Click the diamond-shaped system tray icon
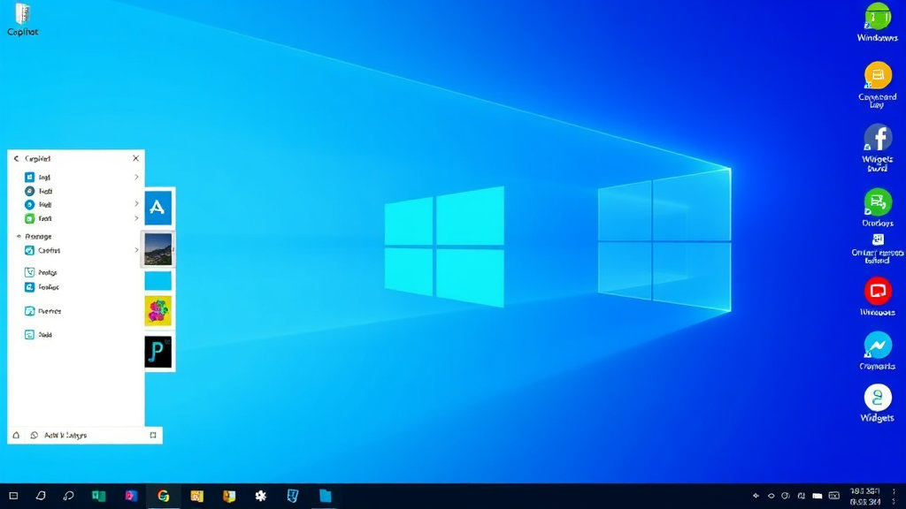The image size is (906, 509). (756, 496)
